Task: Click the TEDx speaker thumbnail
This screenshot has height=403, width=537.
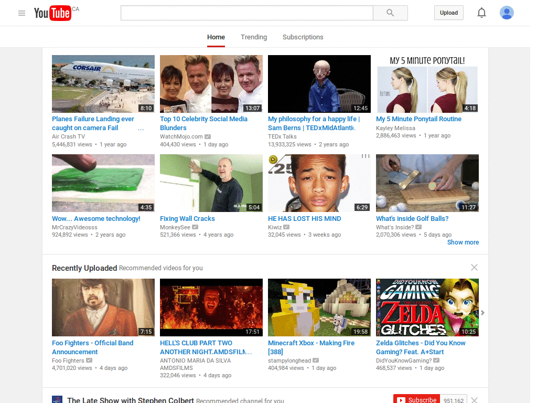Action: pos(319,84)
